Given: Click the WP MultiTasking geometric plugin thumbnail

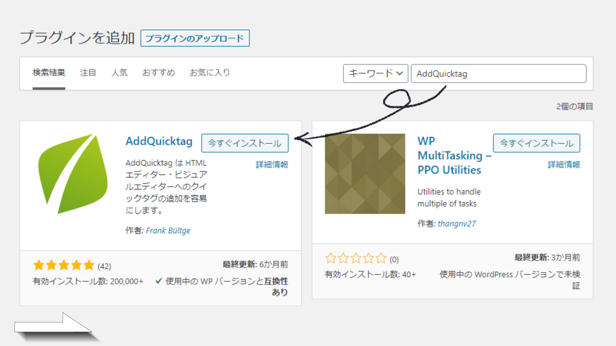Looking at the screenshot, I should pyautogui.click(x=365, y=174).
